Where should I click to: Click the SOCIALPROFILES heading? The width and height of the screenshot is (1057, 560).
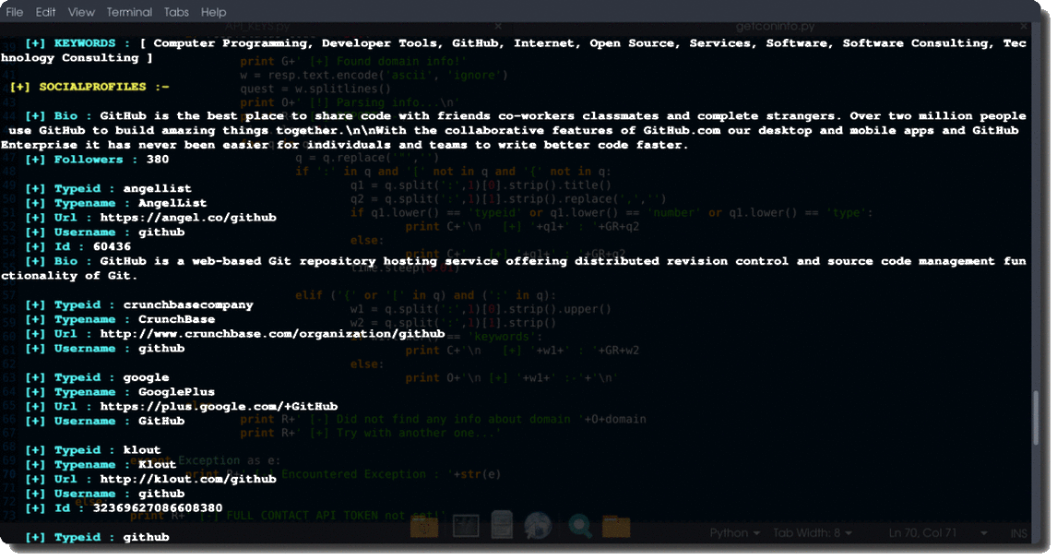coord(92,86)
